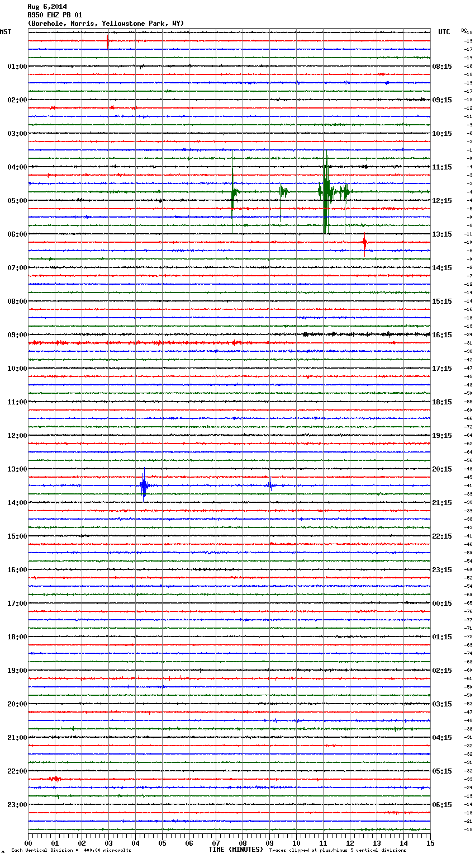Click the 23:15 UTC label
Viewport: 475px width, 858px height.
(x=442, y=570)
